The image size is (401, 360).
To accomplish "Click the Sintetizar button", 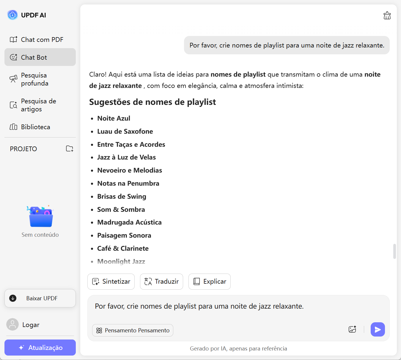I will click(x=111, y=282).
